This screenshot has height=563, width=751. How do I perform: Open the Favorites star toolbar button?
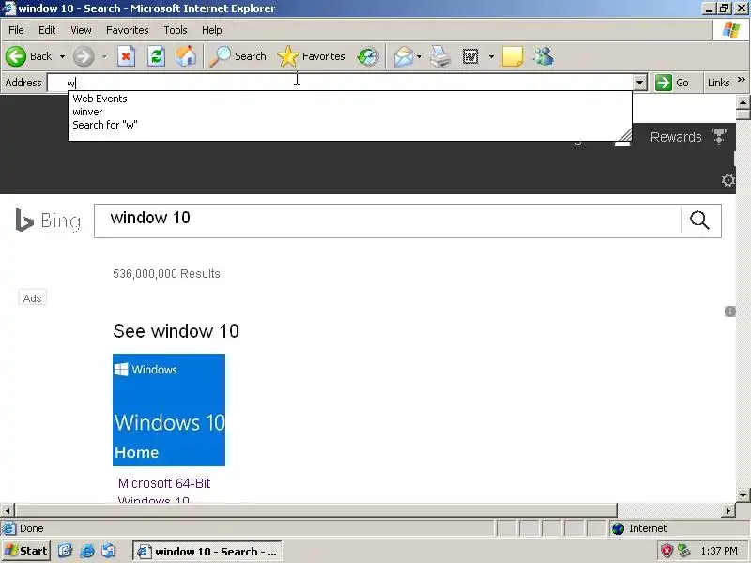312,56
